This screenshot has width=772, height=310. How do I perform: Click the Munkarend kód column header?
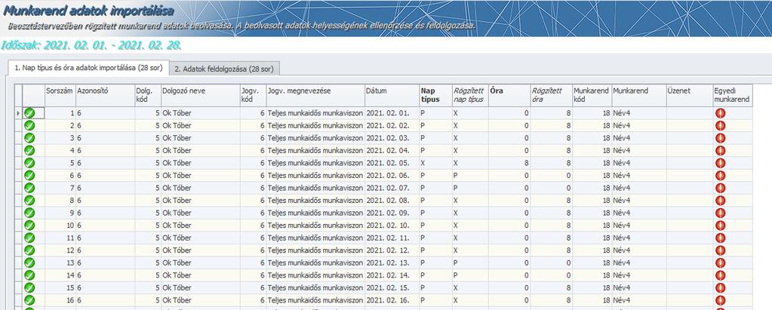[x=592, y=96]
